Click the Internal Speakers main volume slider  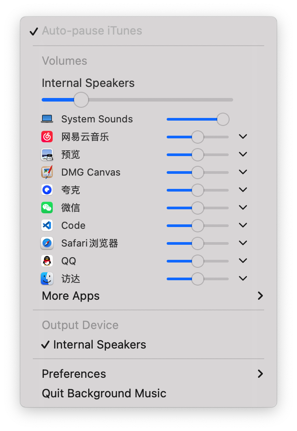pyautogui.click(x=137, y=100)
